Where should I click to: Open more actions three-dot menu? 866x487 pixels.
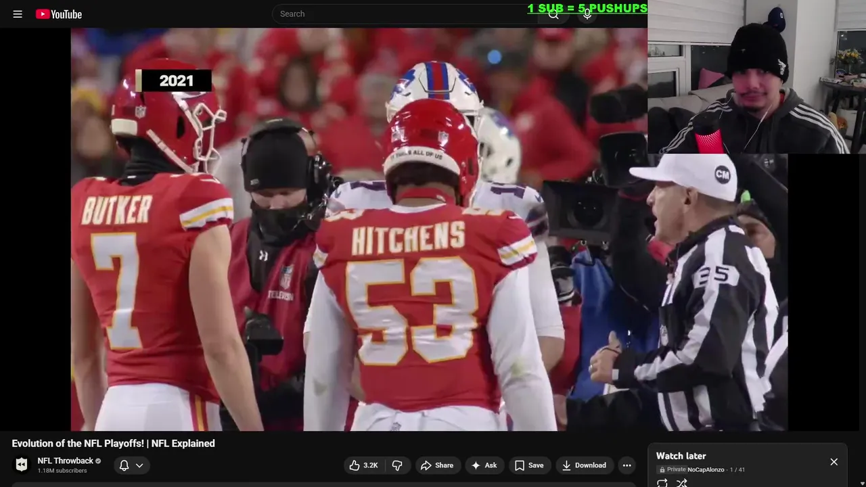point(627,465)
